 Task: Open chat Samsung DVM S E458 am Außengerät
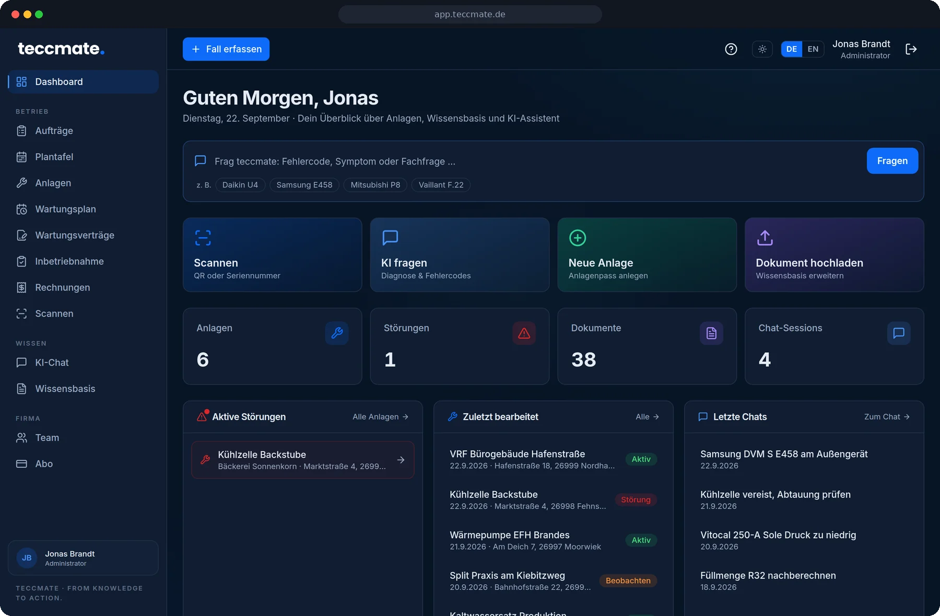(804, 459)
